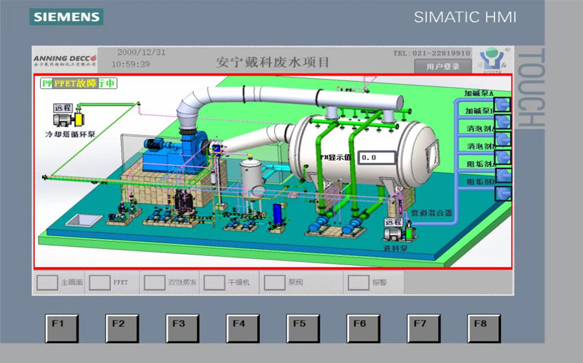Open the 泵阀 pumps and valves screen
583x363 pixels.
pos(286,283)
